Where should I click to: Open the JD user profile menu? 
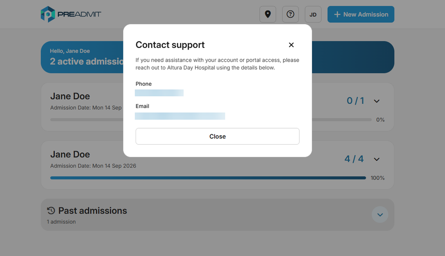tap(313, 14)
